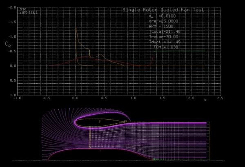Click the qref=25.0000 readout

(164, 21)
